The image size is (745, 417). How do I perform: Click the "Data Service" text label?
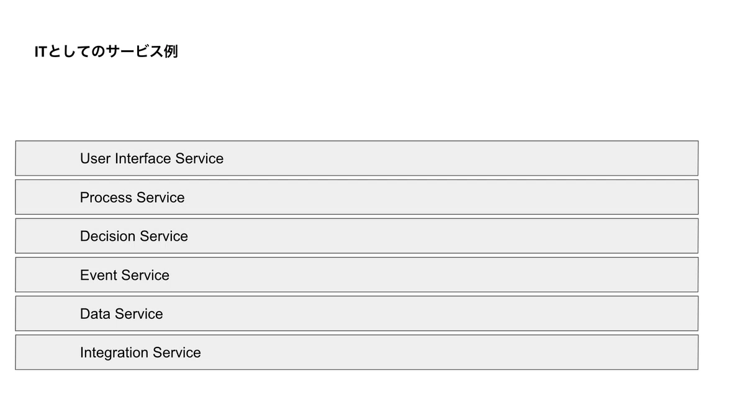pyautogui.click(x=122, y=314)
